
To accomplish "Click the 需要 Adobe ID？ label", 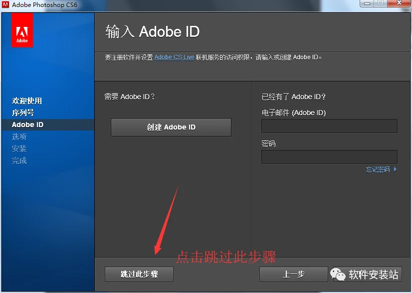I will tap(130, 97).
